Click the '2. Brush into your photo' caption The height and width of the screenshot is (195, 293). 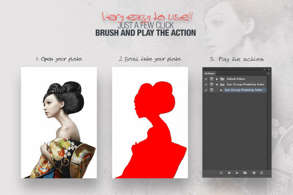(150, 59)
